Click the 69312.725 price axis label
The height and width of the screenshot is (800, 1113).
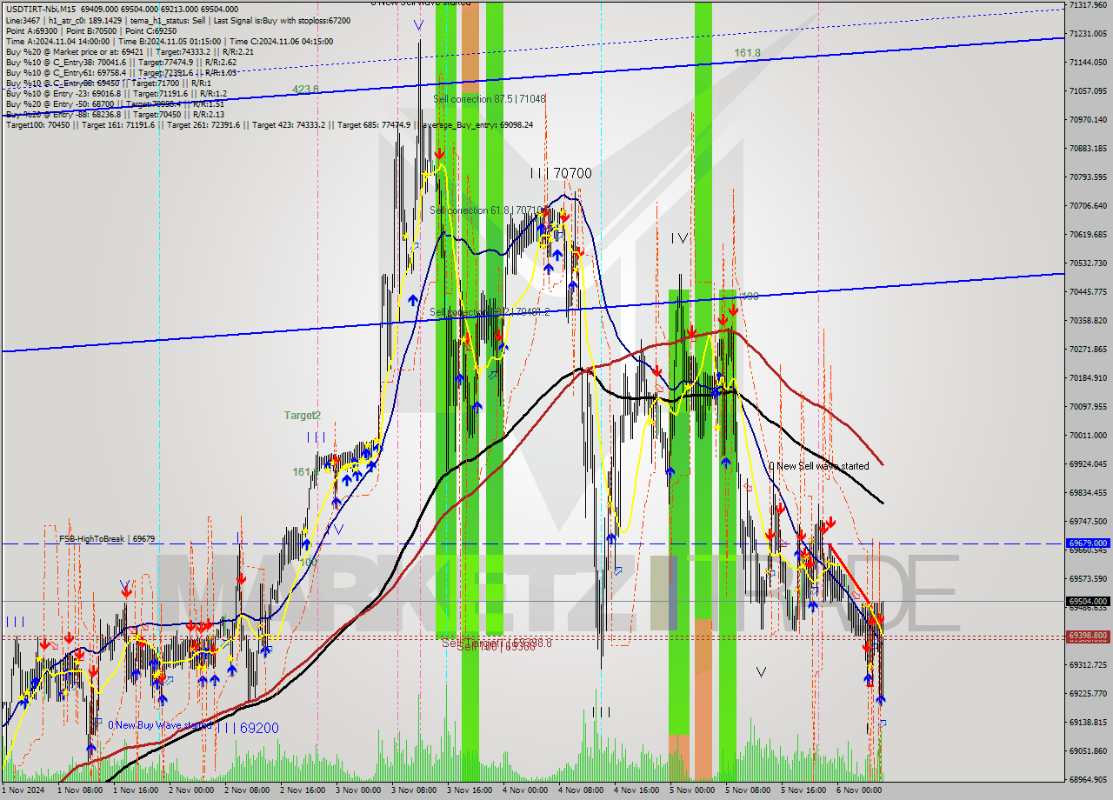click(x=1088, y=665)
